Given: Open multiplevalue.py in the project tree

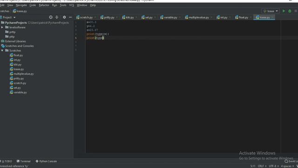Looking at the screenshot, I should (x=22, y=74).
